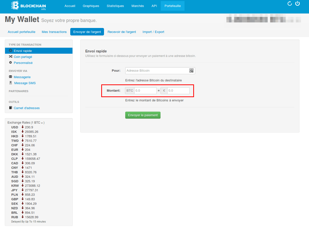Image resolution: width=309 pixels, height=228 pixels.
Task: Open the Graphiques menu item
Action: [91, 6]
